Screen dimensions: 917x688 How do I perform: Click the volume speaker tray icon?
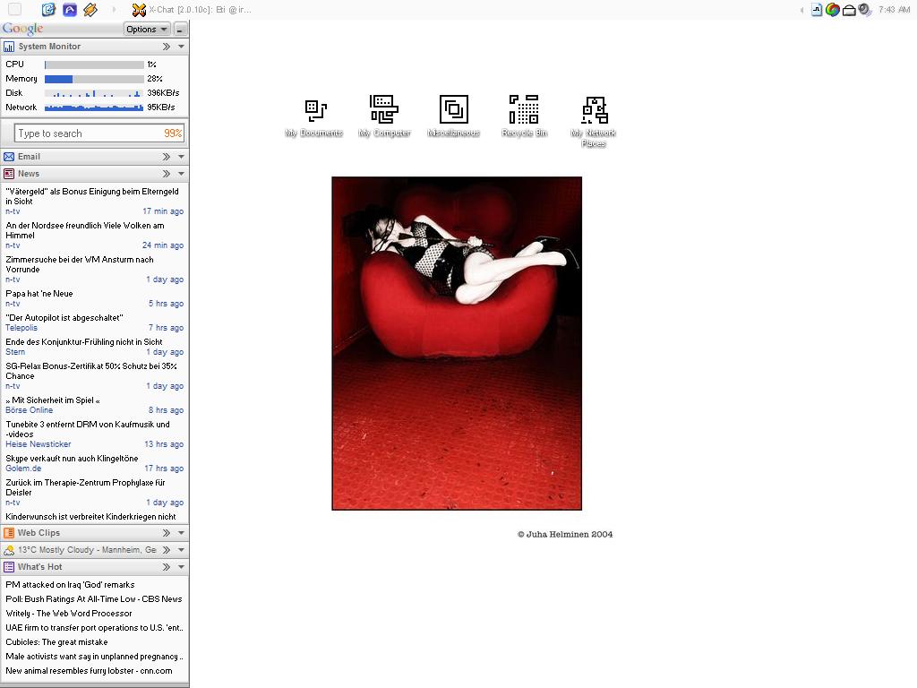click(864, 10)
